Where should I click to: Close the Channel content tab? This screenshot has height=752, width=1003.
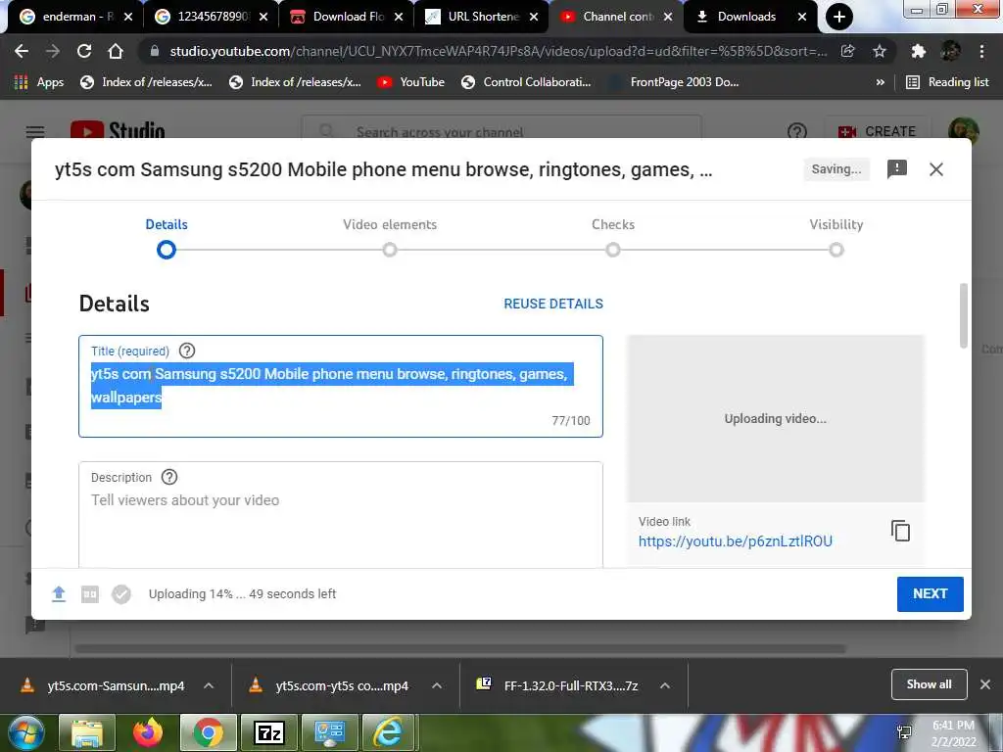point(668,17)
